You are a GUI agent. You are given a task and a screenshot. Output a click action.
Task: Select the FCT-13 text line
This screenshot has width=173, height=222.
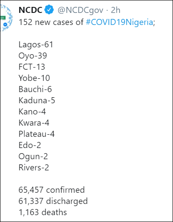coord(32,67)
